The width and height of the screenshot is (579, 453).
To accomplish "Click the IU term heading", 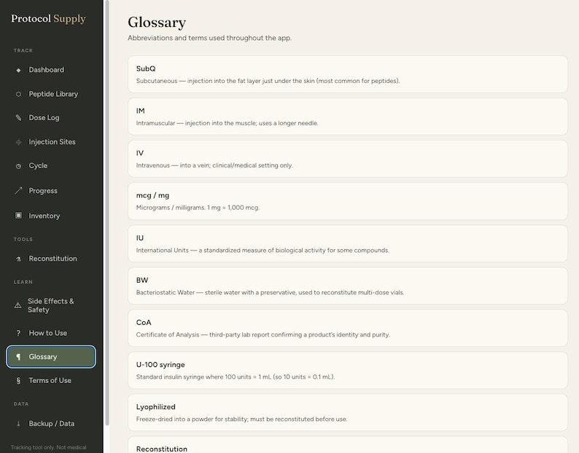I will click(139, 238).
